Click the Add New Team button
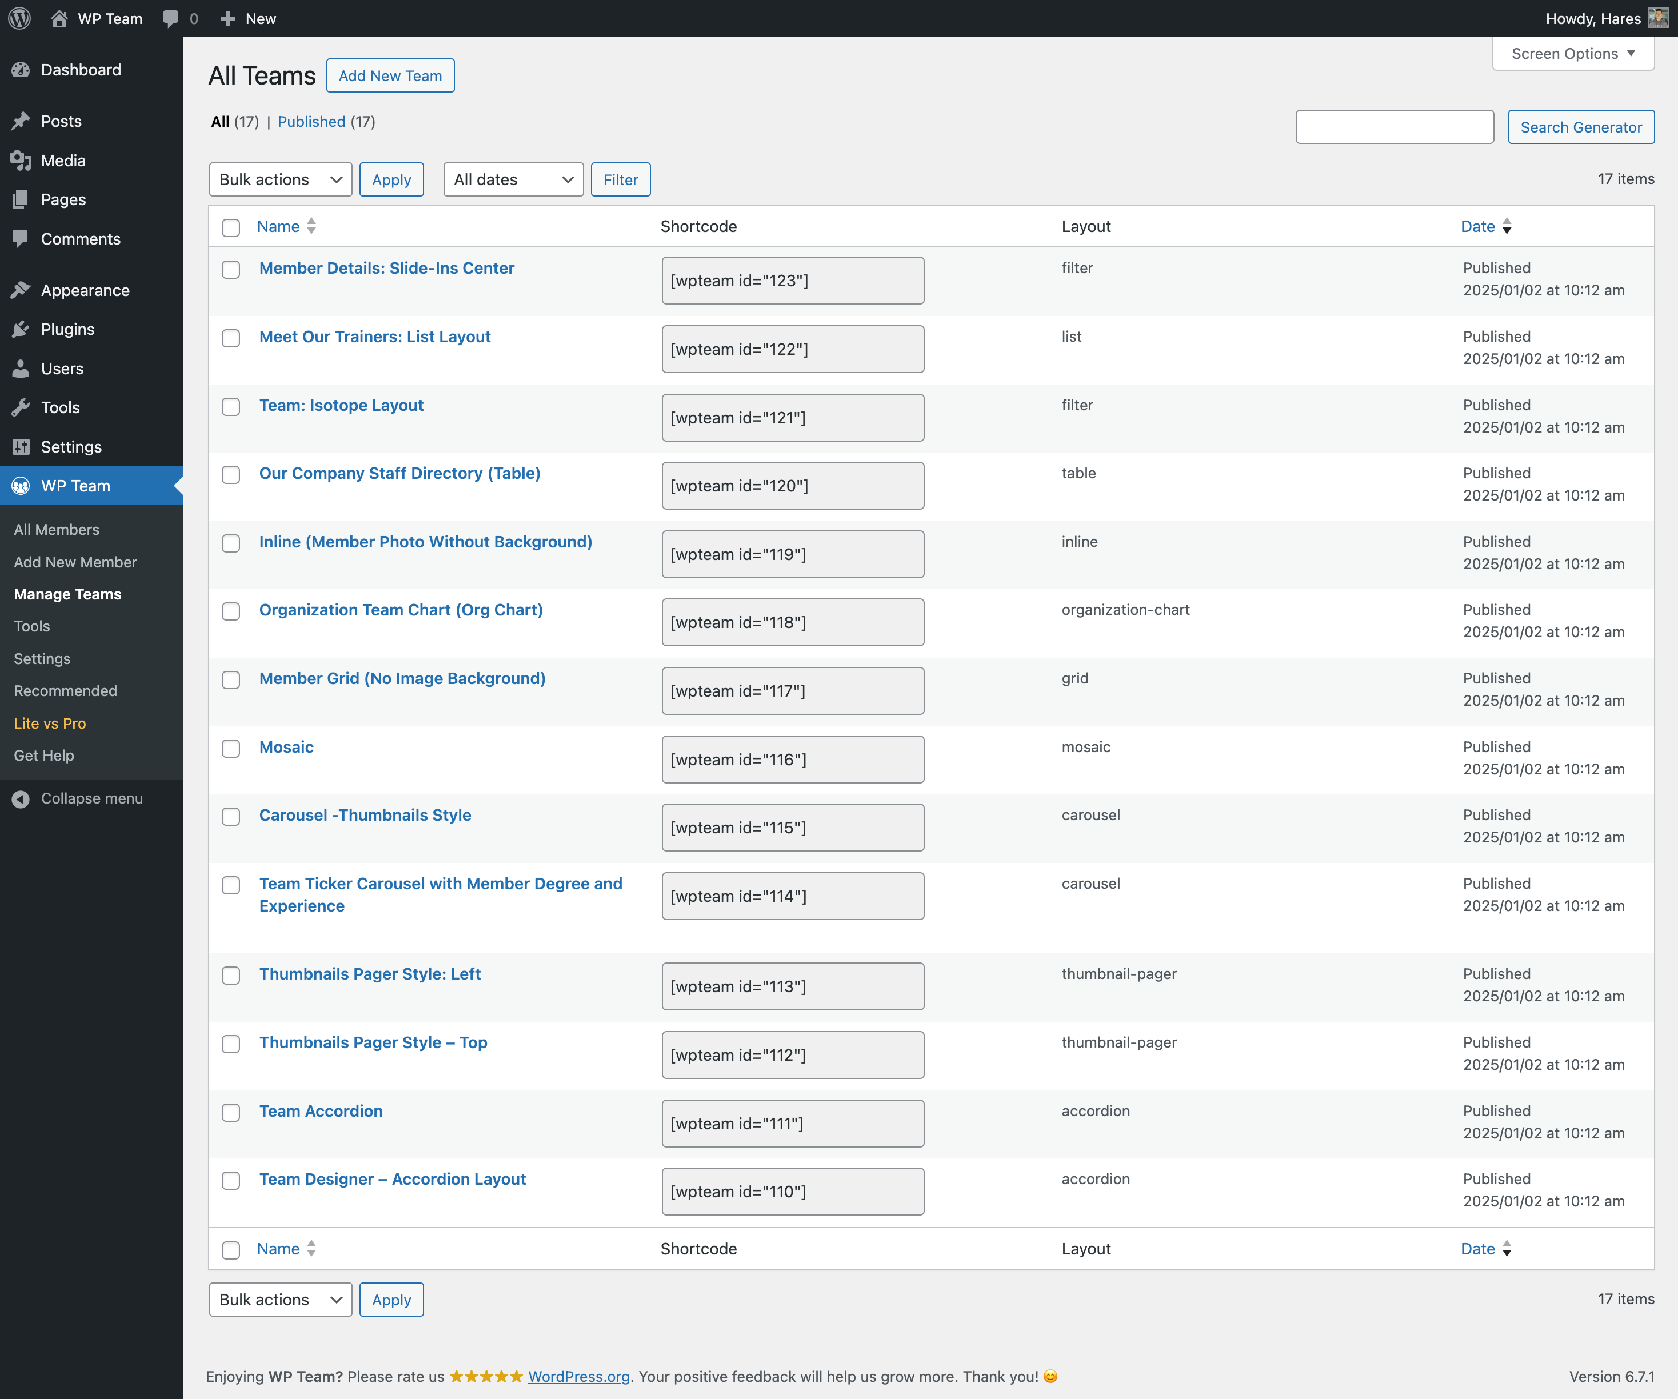The width and height of the screenshot is (1678, 1399). (390, 76)
